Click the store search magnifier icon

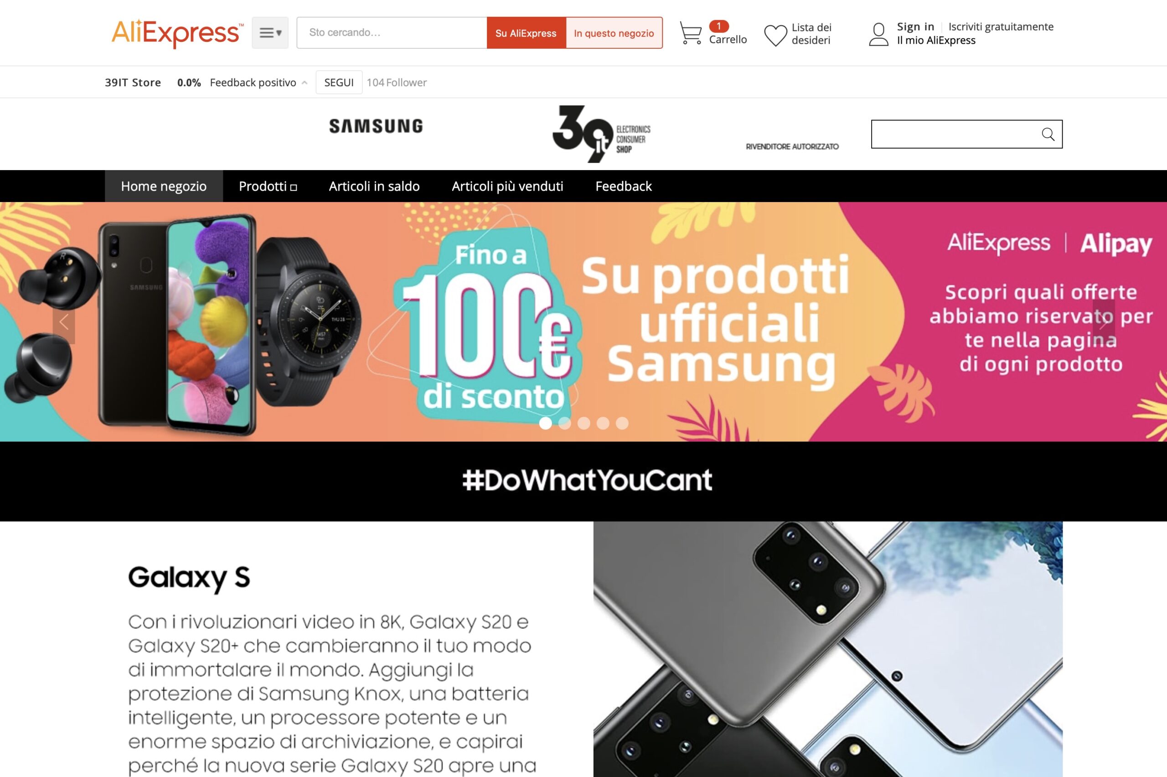tap(1048, 134)
